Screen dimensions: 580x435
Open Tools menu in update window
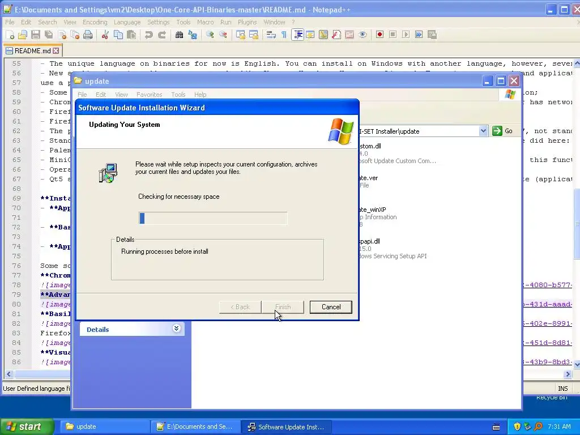click(x=178, y=95)
